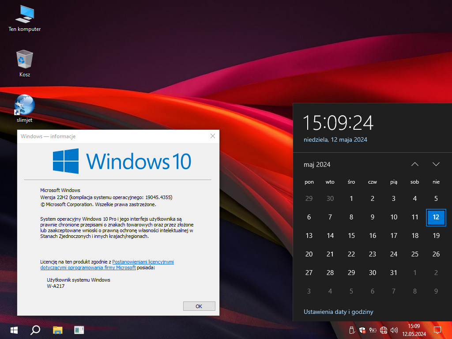Select the Kosz recycle bin icon
Viewport: 452px width, 339px height.
(25, 60)
